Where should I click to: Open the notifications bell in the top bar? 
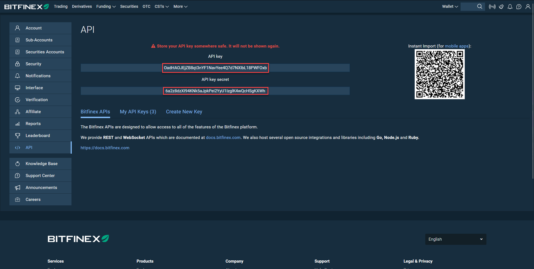coord(510,6)
